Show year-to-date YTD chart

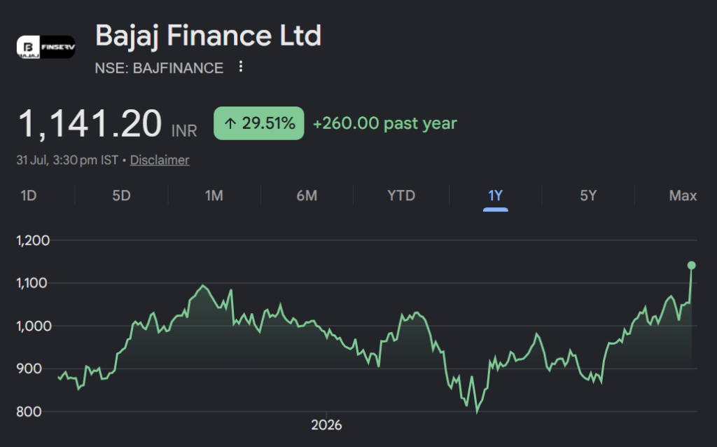(401, 195)
